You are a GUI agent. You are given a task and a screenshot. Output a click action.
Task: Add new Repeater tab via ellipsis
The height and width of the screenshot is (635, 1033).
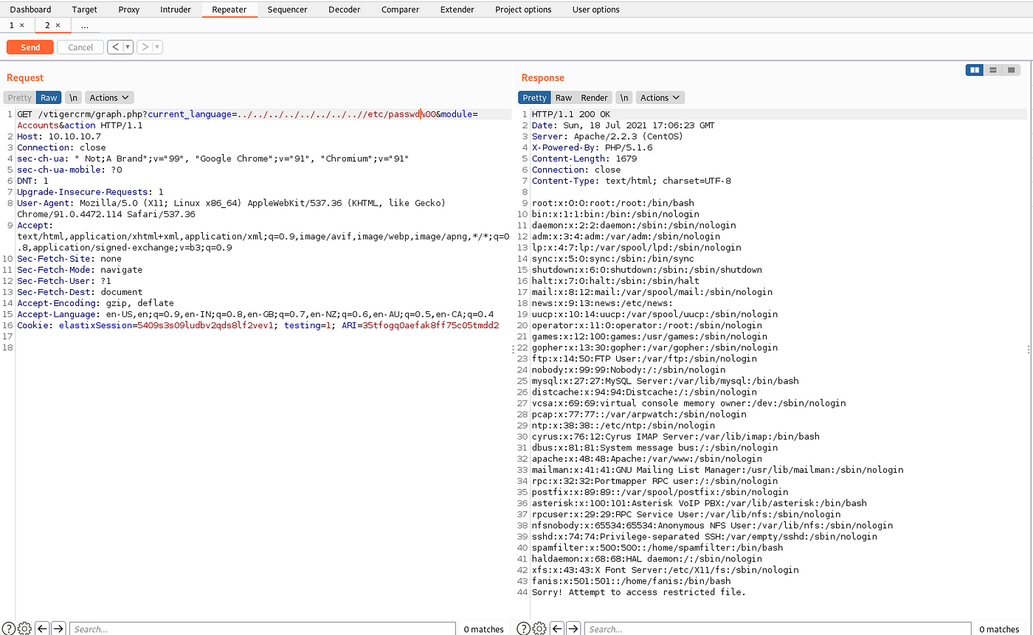[85, 25]
